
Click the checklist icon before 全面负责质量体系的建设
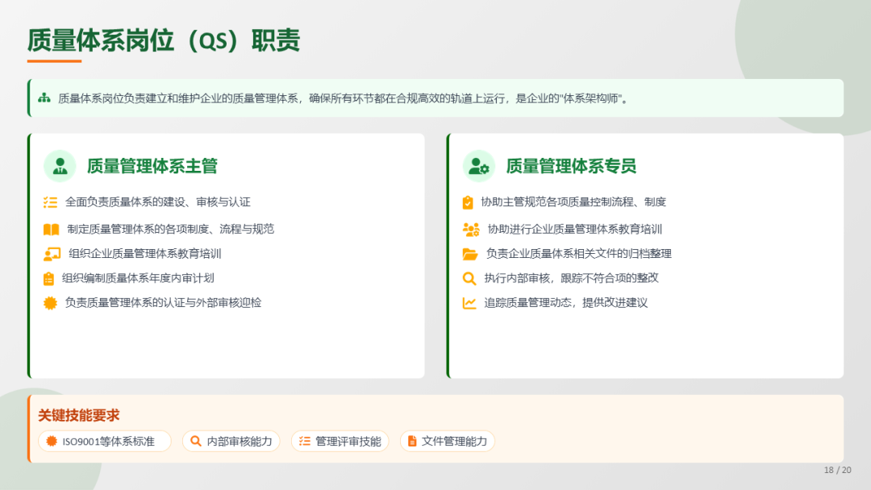pos(51,202)
